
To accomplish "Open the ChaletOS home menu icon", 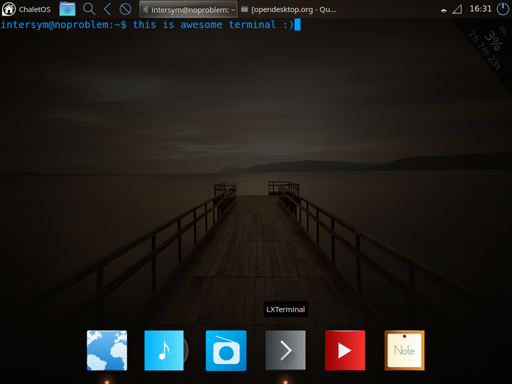I will pyautogui.click(x=9, y=9).
